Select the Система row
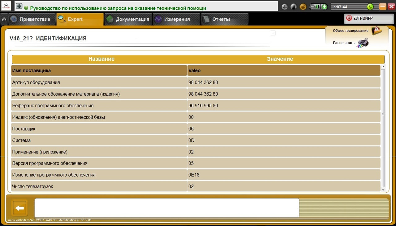The width and height of the screenshot is (396, 226). pos(196,140)
